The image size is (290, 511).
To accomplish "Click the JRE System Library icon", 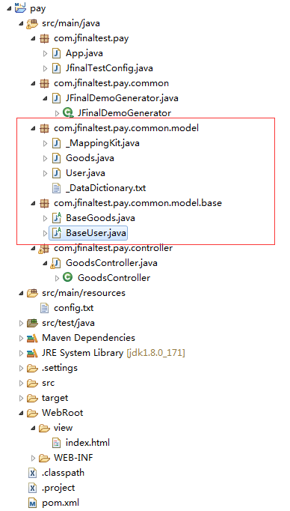I will point(32,353).
